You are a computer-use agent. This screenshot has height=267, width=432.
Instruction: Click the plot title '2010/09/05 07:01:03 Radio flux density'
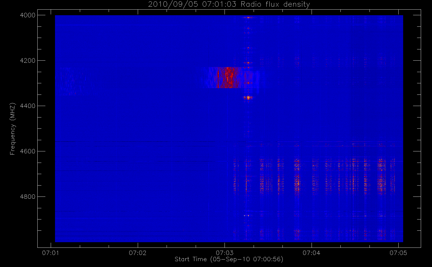click(229, 4)
